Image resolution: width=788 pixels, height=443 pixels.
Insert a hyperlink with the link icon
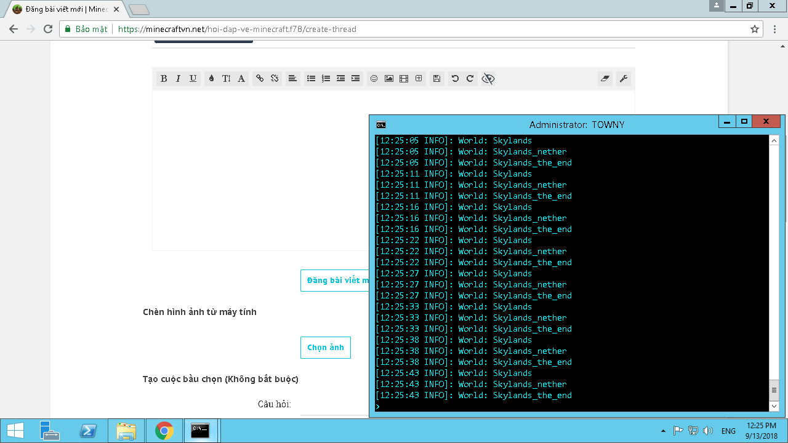tap(260, 79)
